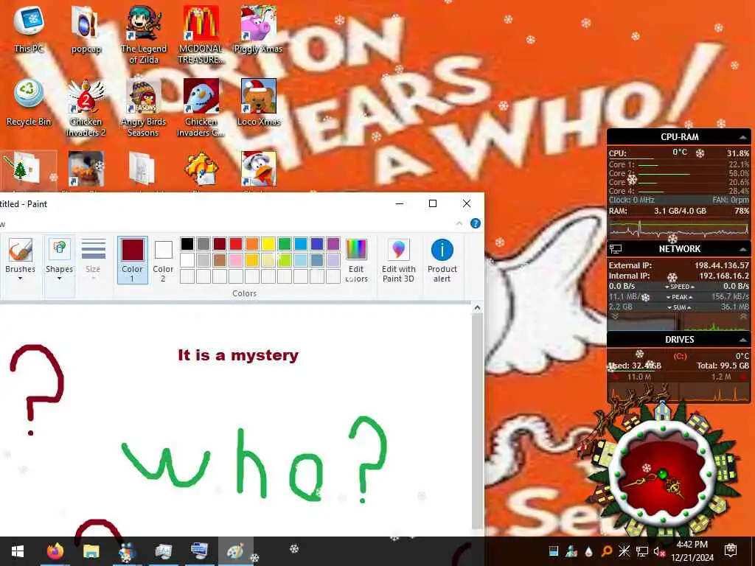Open the popcap desktop folder

point(86,29)
